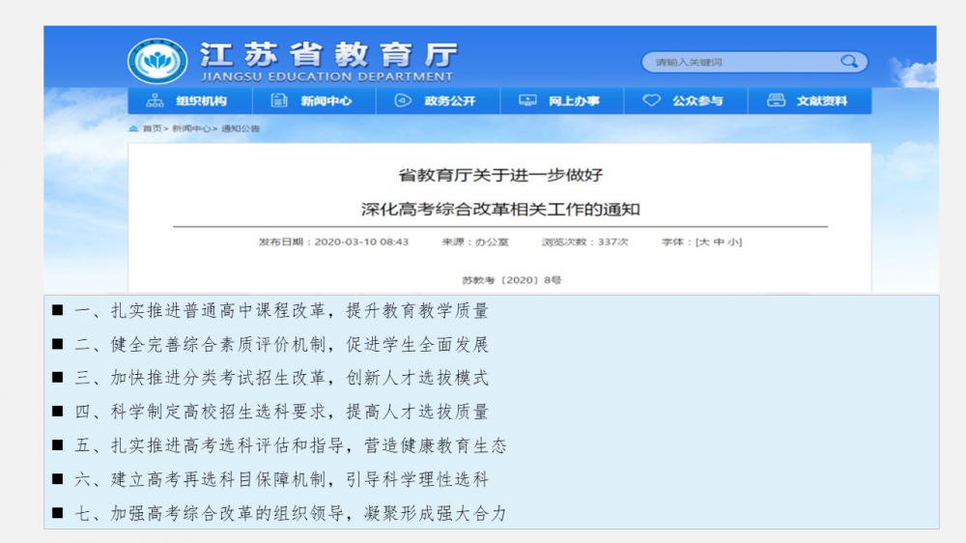Click the 文献资料 archive icon

775,100
